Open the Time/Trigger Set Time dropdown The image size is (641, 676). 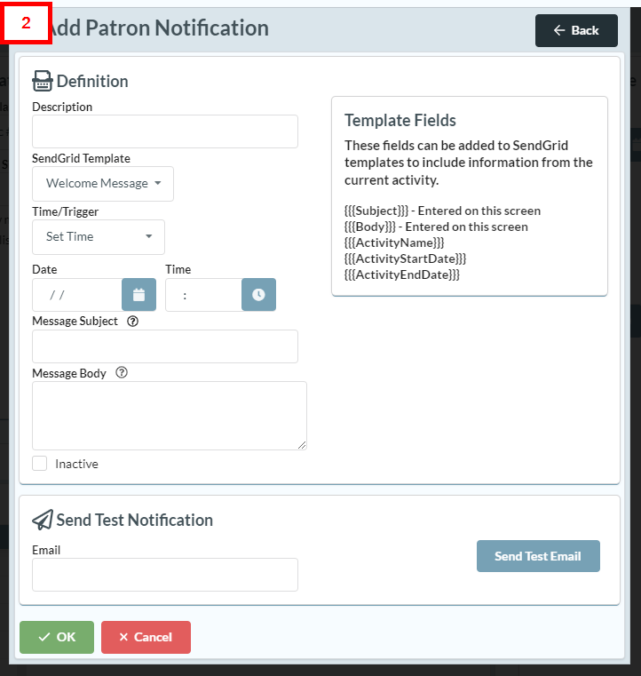pos(99,237)
